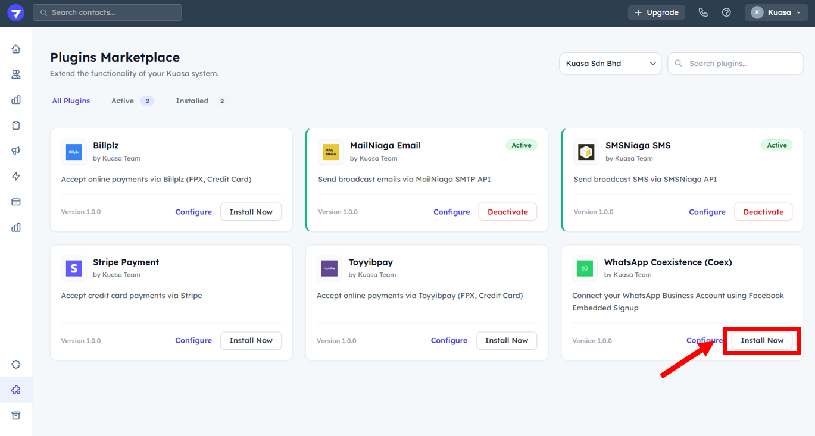Click the lightning bolt automation icon
This screenshot has height=436, width=815.
click(x=16, y=177)
